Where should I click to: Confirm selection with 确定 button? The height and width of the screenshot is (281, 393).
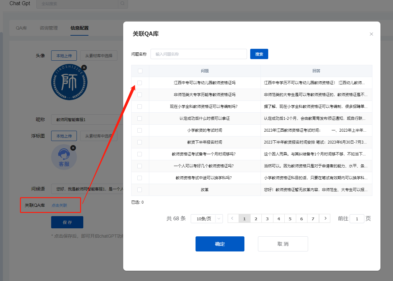click(220, 244)
